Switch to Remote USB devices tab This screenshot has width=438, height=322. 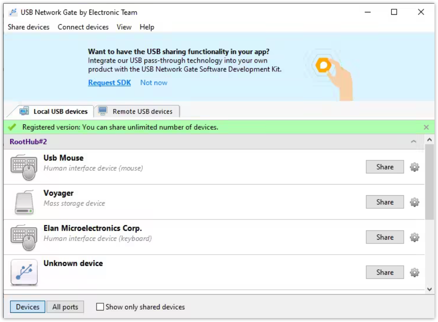(137, 111)
